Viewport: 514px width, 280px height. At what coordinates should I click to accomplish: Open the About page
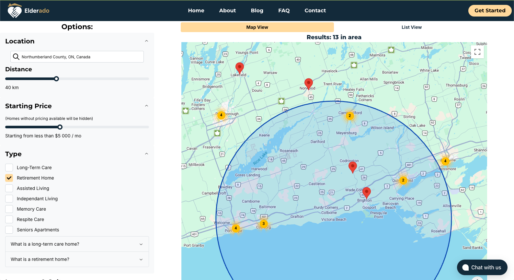227,10
